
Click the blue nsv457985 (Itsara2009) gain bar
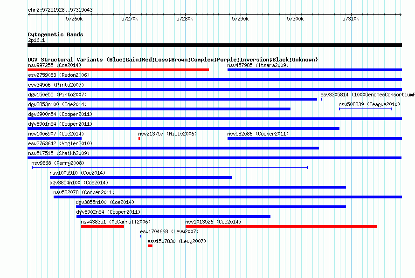pyautogui.click(x=315, y=70)
